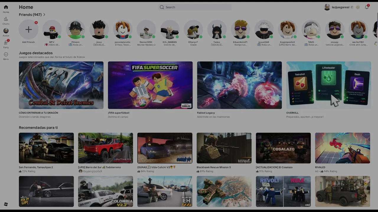Open the El Cosalazo game thumbnail

coord(283,148)
